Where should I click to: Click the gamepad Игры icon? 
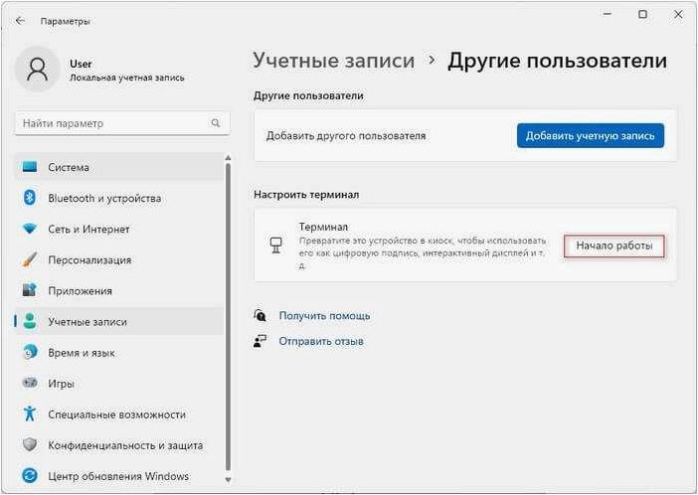point(30,383)
